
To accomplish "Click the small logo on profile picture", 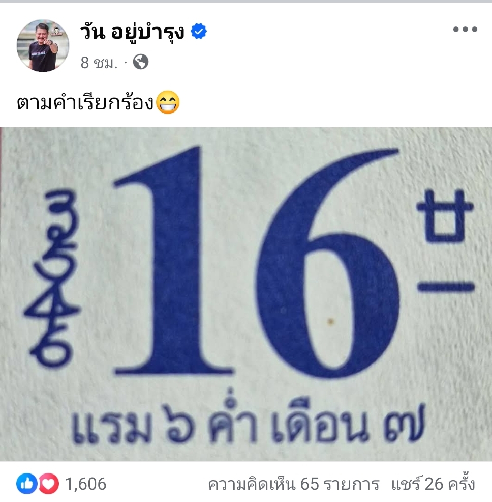I will coord(58,31).
